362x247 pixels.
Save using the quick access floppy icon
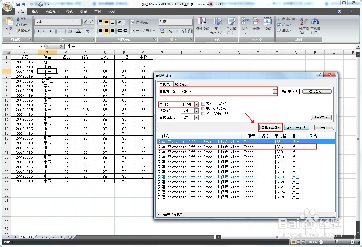pos(17,4)
